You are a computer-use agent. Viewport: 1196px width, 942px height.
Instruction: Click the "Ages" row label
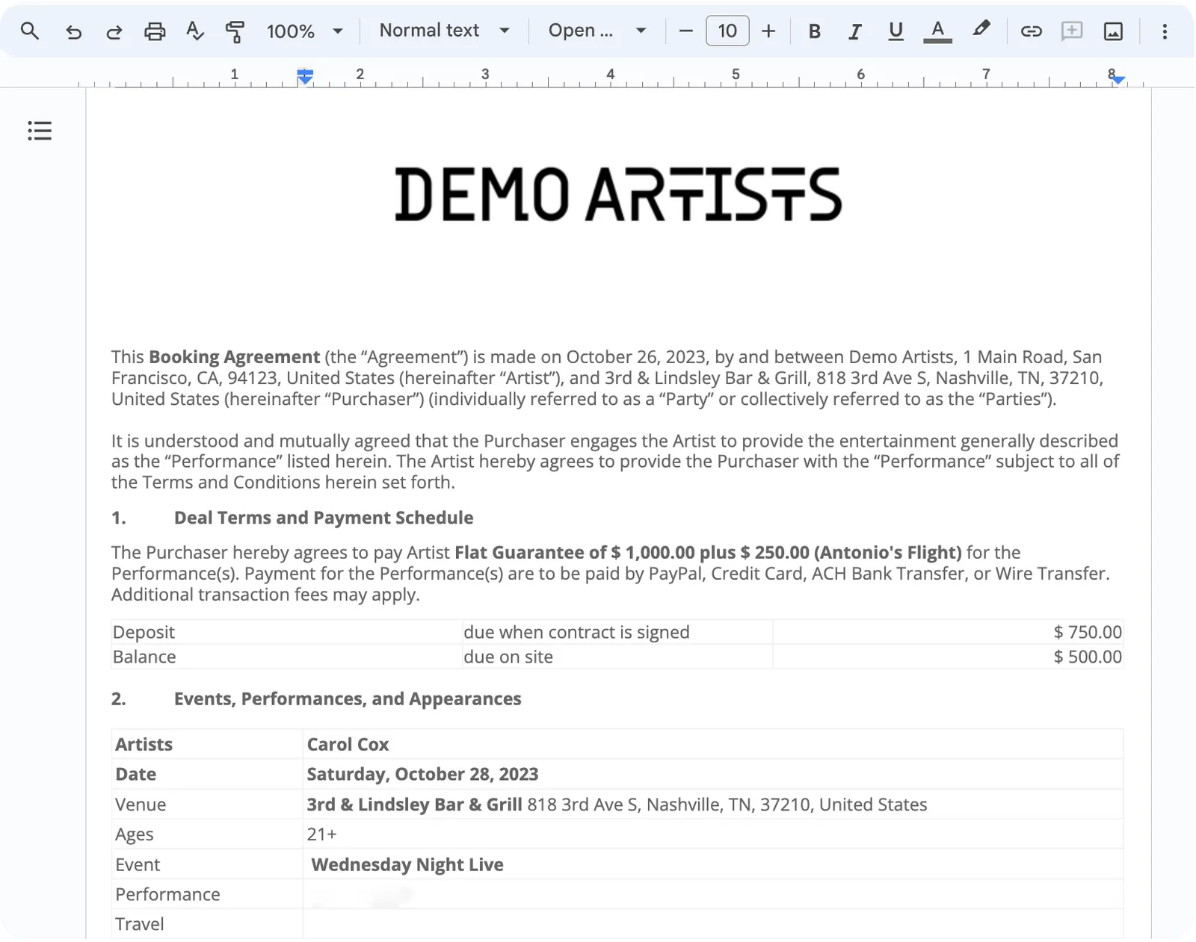pyautogui.click(x=134, y=834)
